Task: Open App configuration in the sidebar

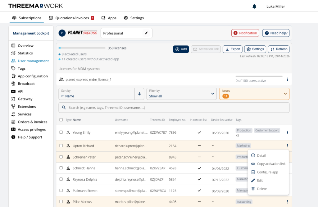Action: tap(30, 76)
